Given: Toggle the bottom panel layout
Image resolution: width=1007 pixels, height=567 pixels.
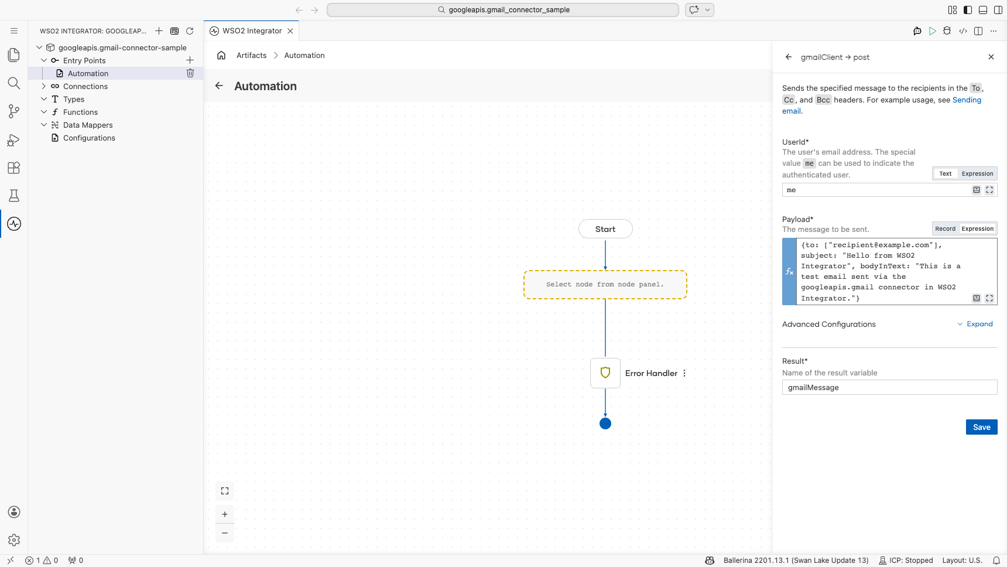Looking at the screenshot, I should coord(983,10).
